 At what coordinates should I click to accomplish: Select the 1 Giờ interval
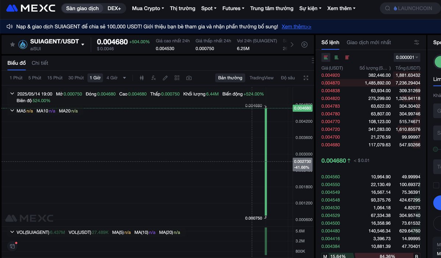[x=95, y=78]
